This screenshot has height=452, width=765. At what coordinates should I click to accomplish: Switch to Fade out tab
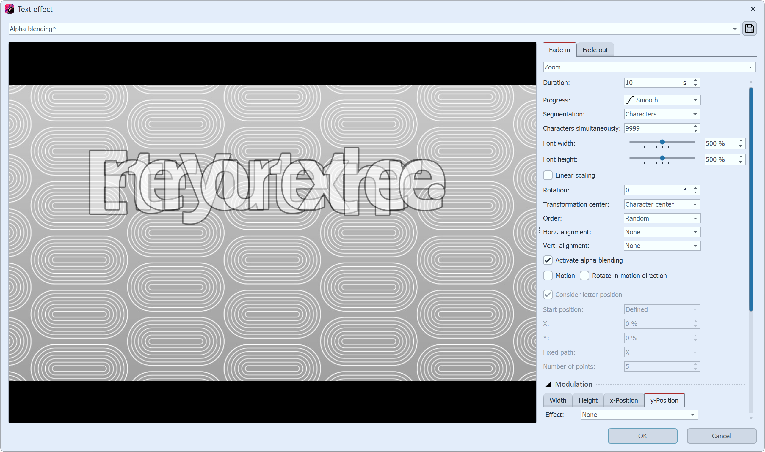tap(595, 50)
